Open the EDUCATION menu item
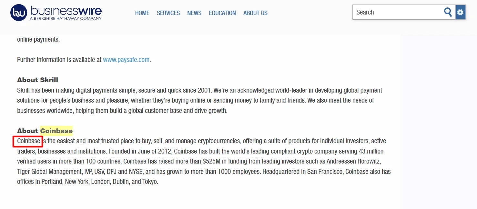This screenshot has height=209, width=477. [222, 13]
